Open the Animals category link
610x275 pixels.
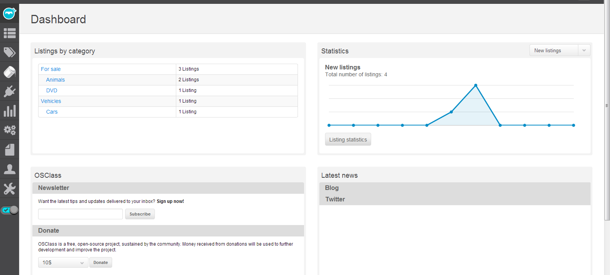(x=55, y=80)
